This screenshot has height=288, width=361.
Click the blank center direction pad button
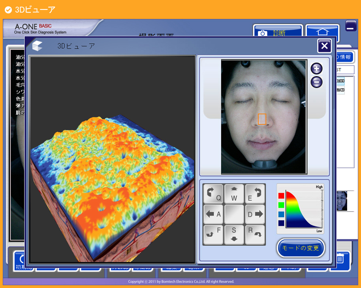click(234, 214)
